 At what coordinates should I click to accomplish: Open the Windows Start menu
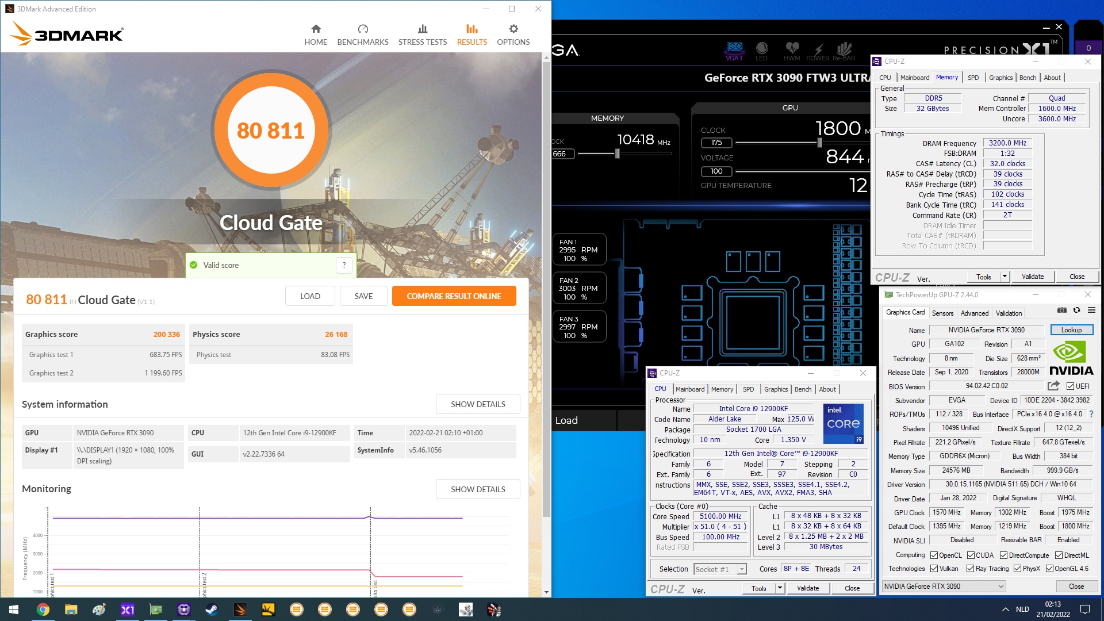click(x=14, y=609)
